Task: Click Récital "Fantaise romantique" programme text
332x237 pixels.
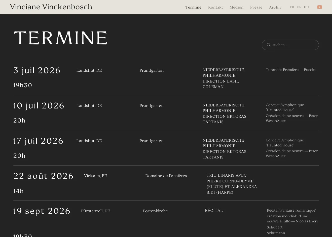Action: 291,210
